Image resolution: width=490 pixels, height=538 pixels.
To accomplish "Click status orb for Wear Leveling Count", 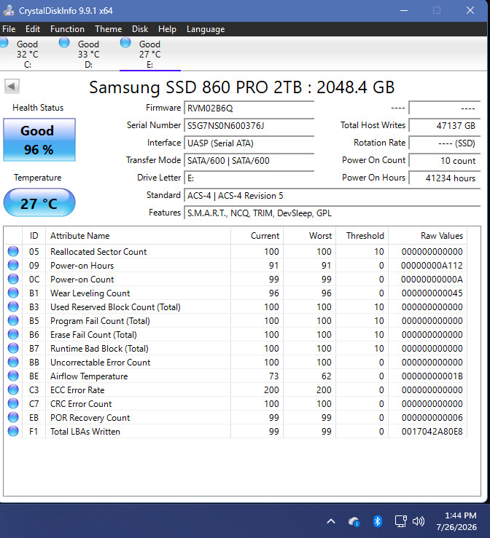I will [x=13, y=293].
